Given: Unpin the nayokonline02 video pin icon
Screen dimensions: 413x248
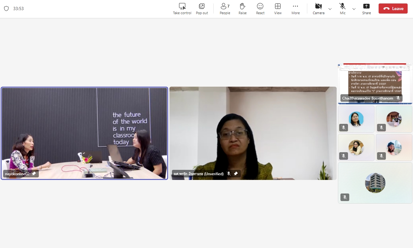Looking at the screenshot, I should [x=34, y=174].
